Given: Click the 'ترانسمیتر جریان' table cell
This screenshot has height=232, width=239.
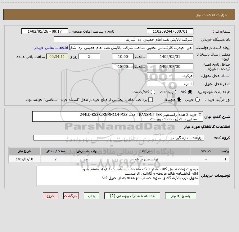Looking at the screenshot, I should tap(146, 159).
